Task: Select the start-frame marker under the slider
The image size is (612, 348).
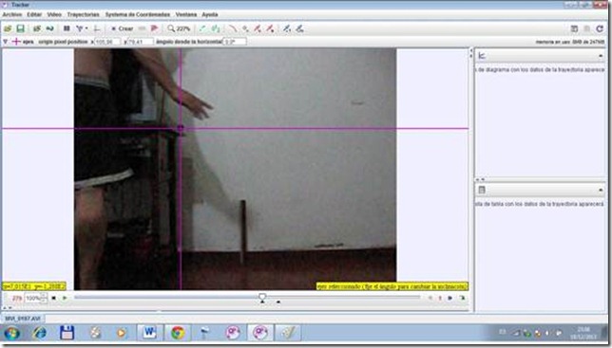Action: coord(262,302)
